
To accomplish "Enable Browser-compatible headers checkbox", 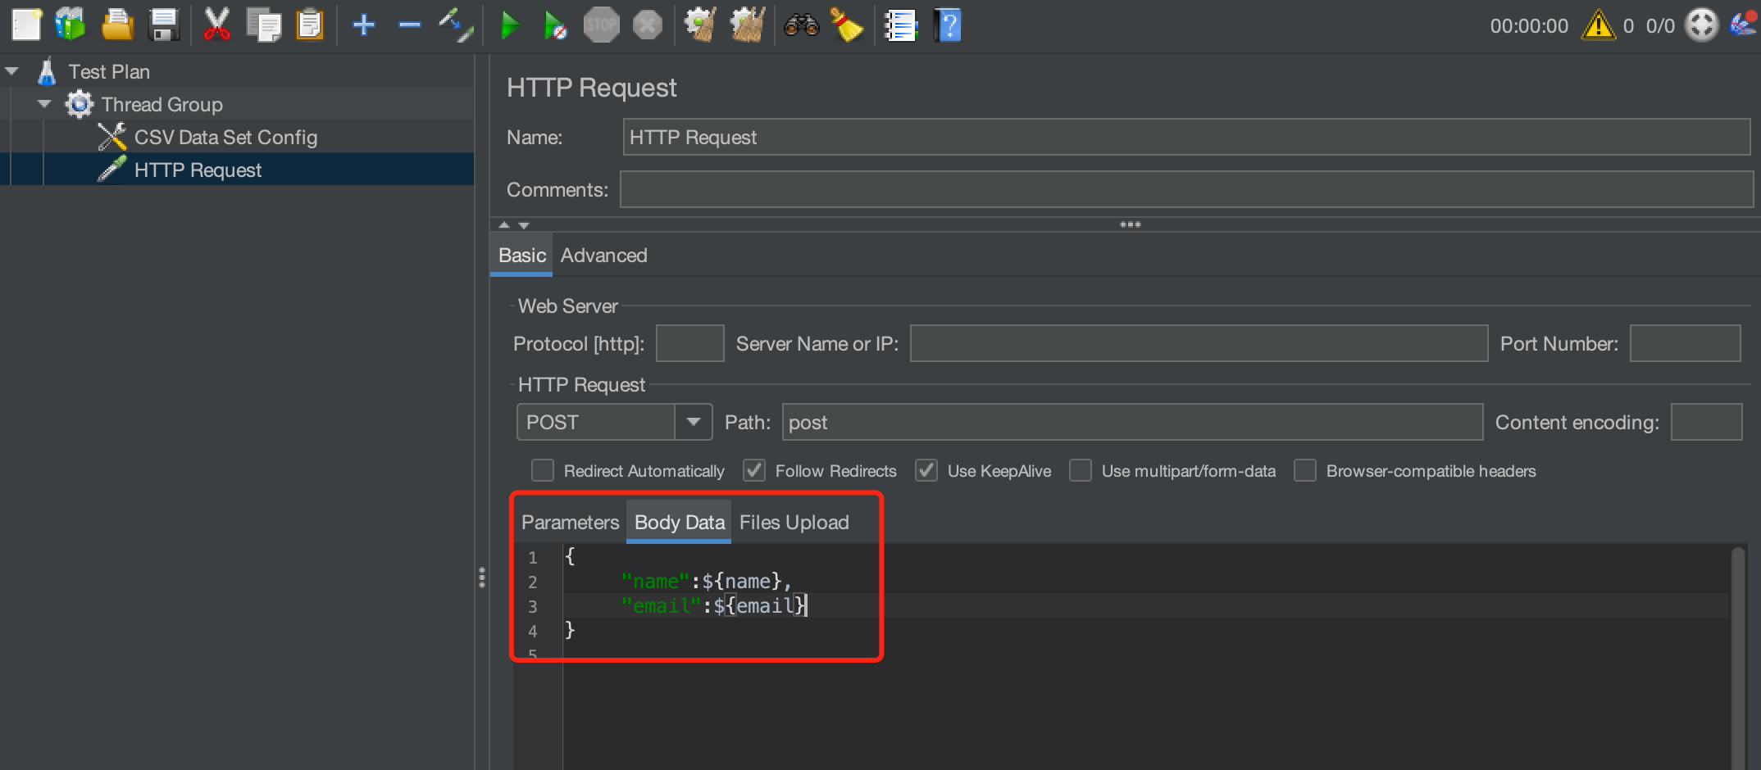I will (1305, 470).
